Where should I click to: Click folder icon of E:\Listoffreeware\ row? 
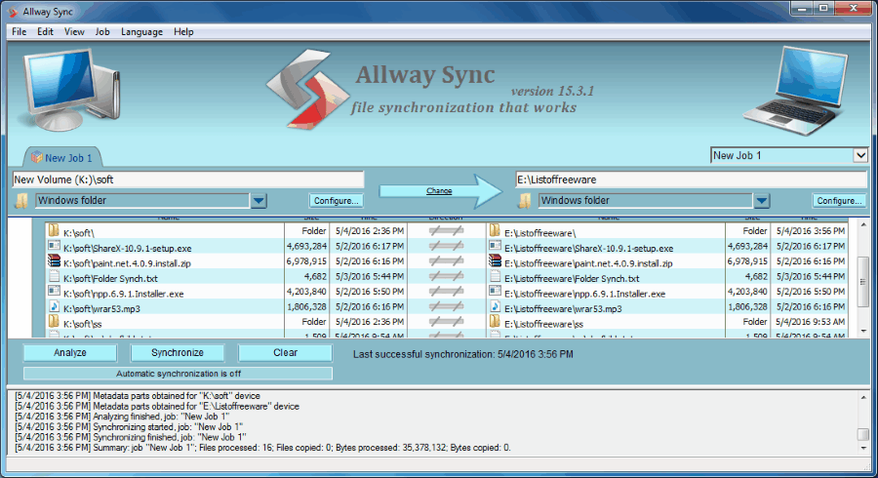click(495, 230)
